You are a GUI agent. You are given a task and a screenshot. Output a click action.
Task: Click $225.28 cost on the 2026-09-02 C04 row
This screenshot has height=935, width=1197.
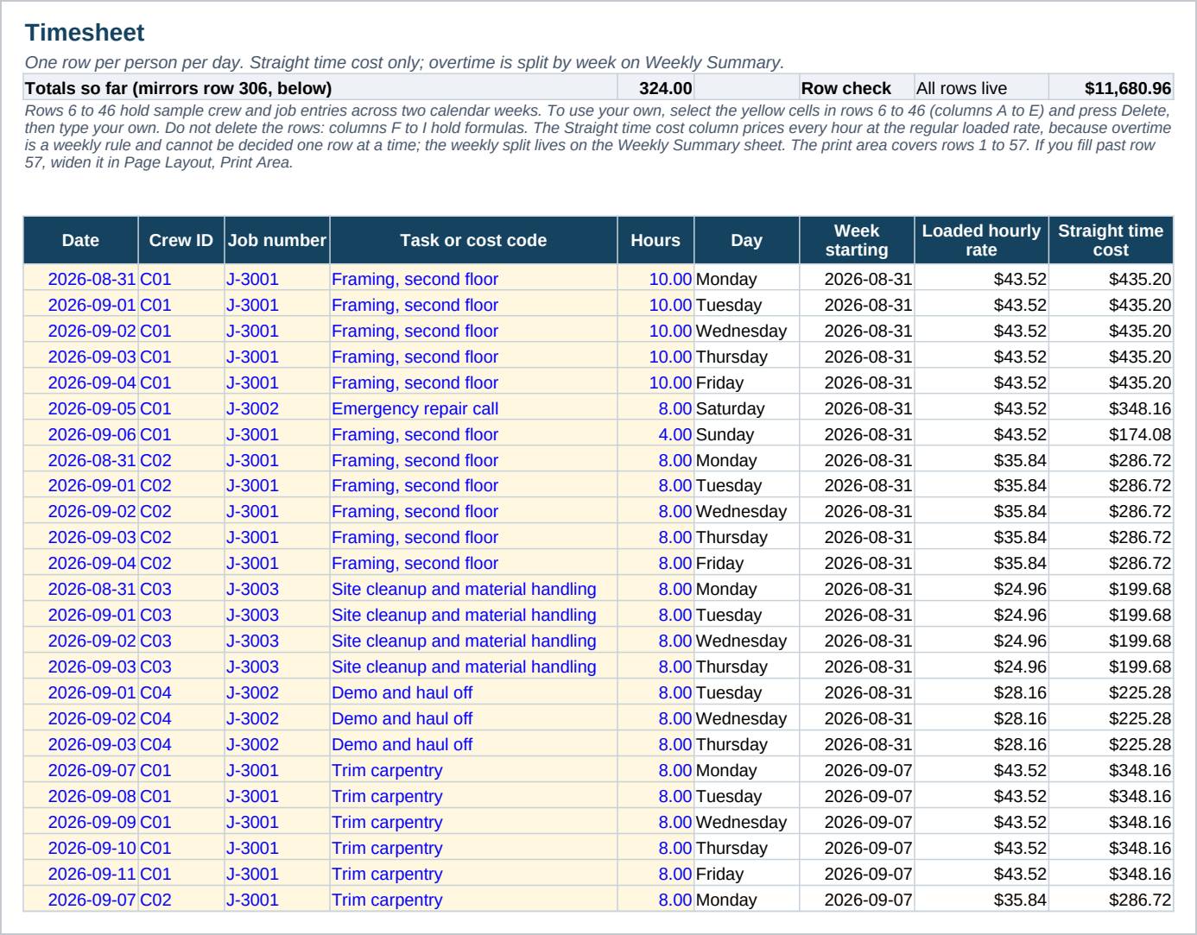(1111, 718)
